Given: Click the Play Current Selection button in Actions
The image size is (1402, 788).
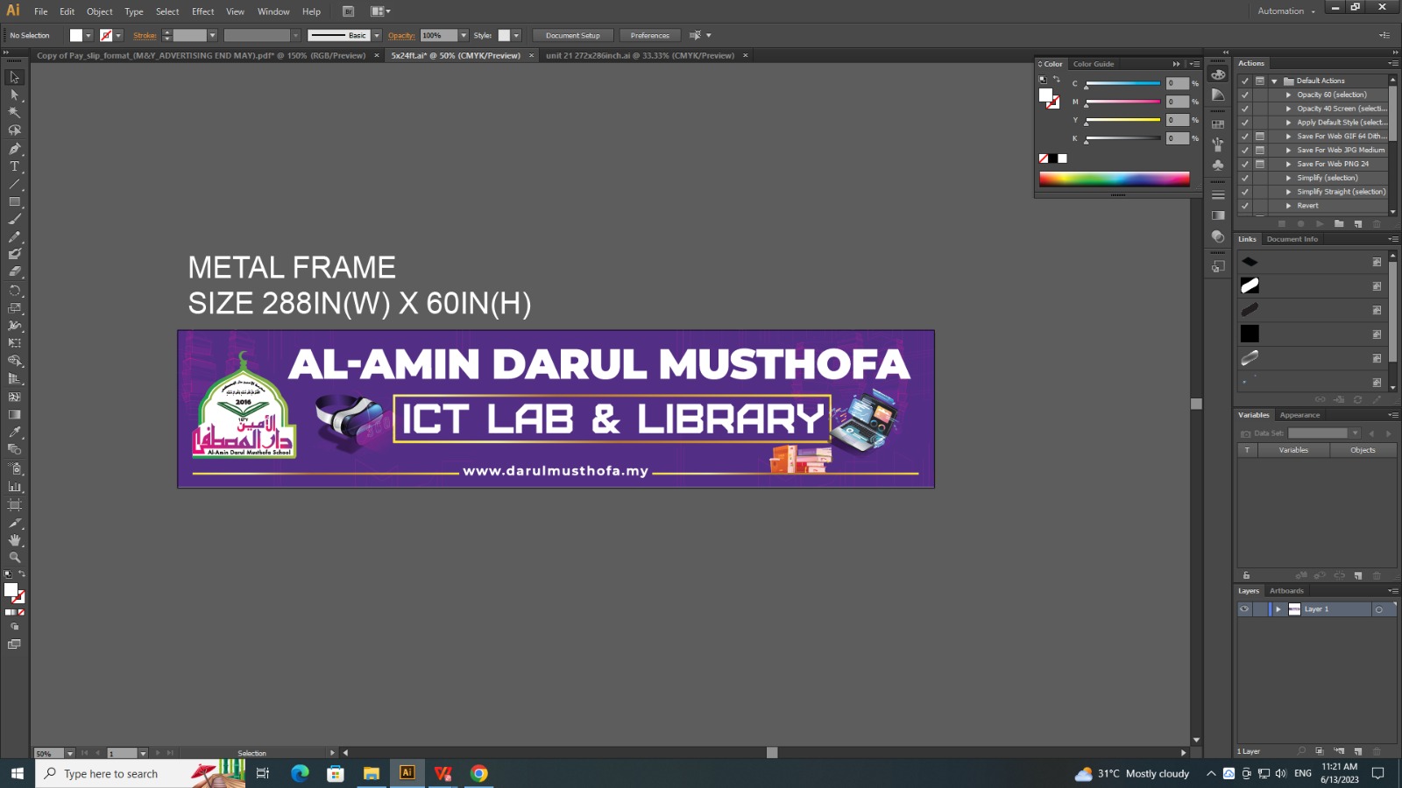Looking at the screenshot, I should (1320, 224).
